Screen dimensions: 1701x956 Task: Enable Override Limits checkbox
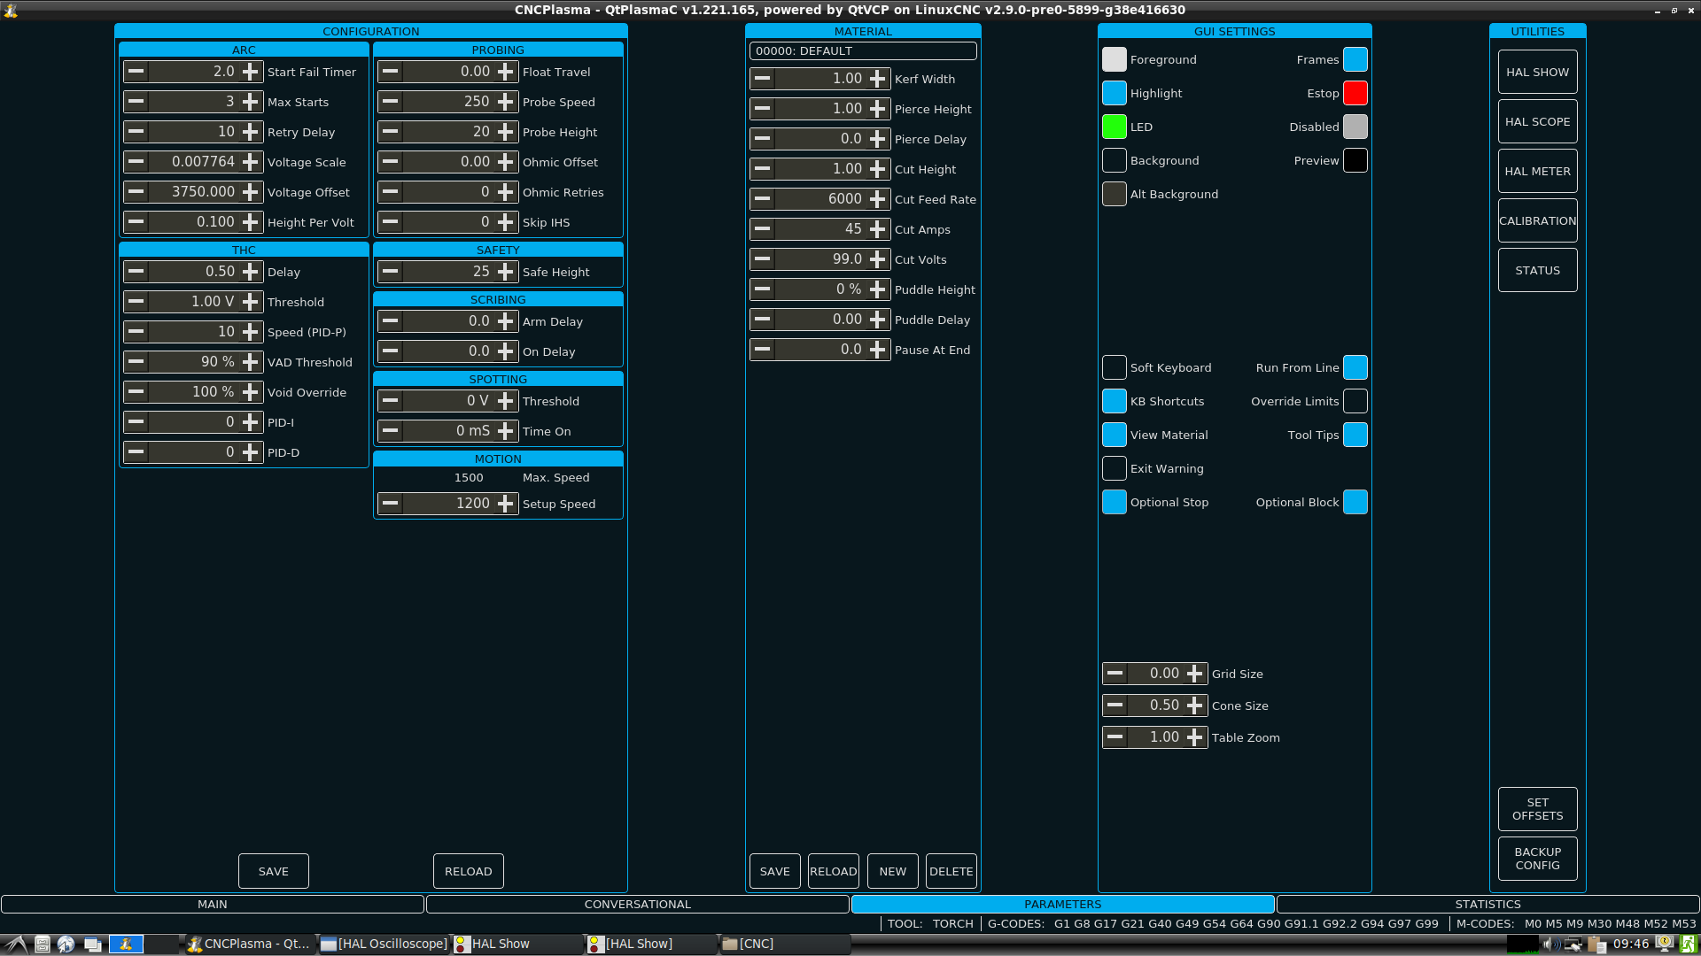(1355, 401)
